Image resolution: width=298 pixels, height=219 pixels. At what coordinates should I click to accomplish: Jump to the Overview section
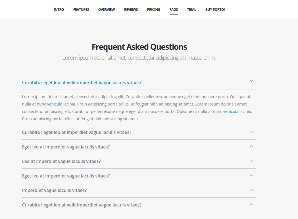107,10
